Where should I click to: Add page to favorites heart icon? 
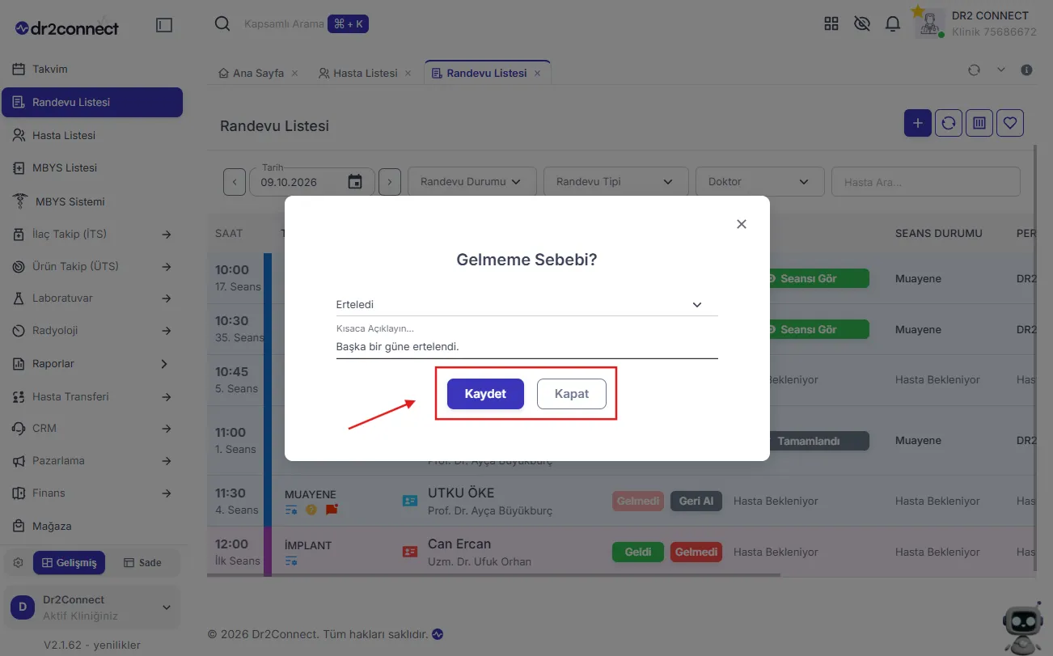1010,123
